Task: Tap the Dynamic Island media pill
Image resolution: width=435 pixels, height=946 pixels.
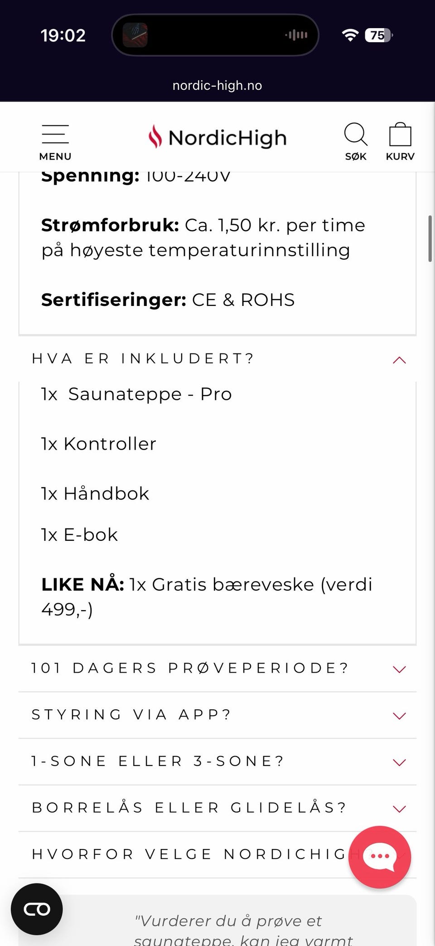Action: click(215, 34)
